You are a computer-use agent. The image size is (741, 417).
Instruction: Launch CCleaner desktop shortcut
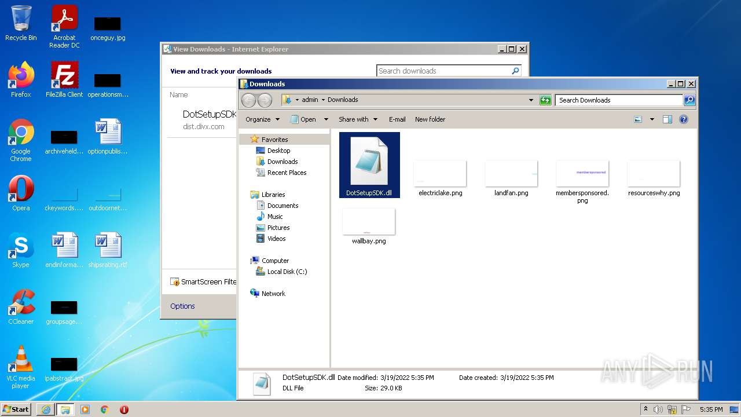(x=21, y=307)
